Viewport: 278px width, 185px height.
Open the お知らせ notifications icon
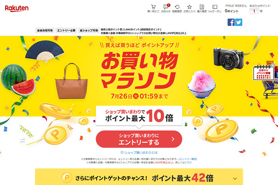coord(166,8)
